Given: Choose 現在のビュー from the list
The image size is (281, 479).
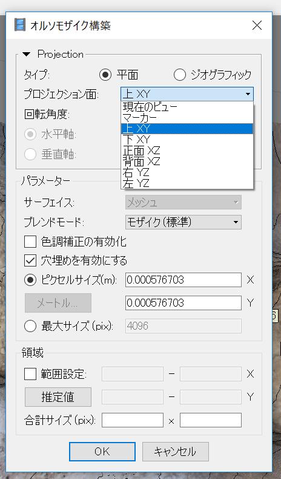Looking at the screenshot, I should 187,107.
